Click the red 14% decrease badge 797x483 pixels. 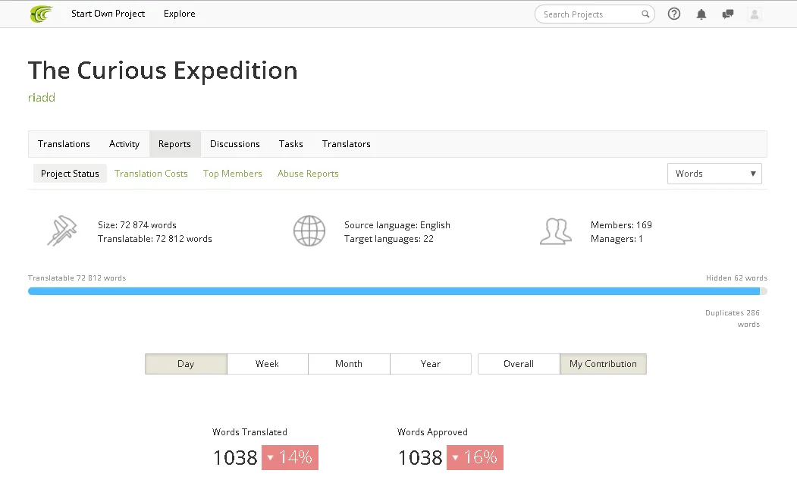click(x=290, y=457)
